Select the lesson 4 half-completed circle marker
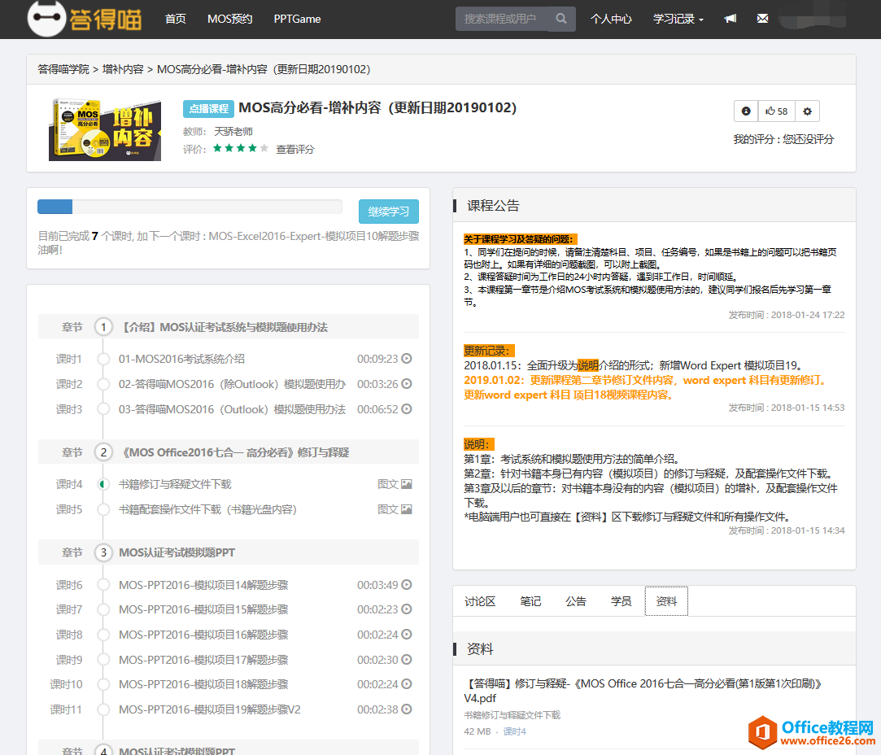881x755 pixels. 103,484
